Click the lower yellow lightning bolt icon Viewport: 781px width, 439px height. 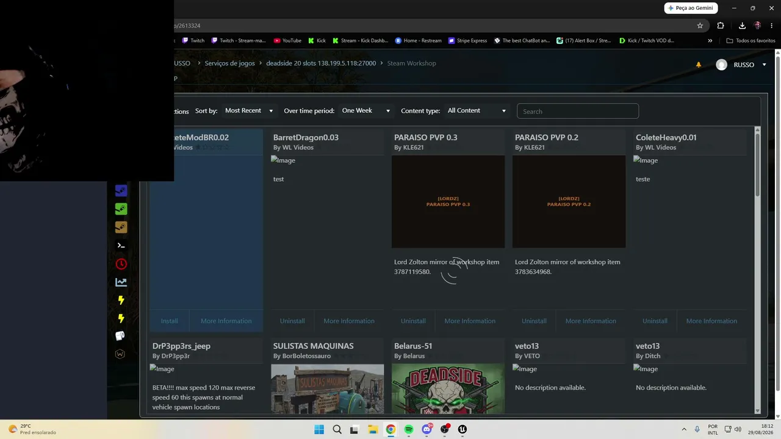coord(121,318)
